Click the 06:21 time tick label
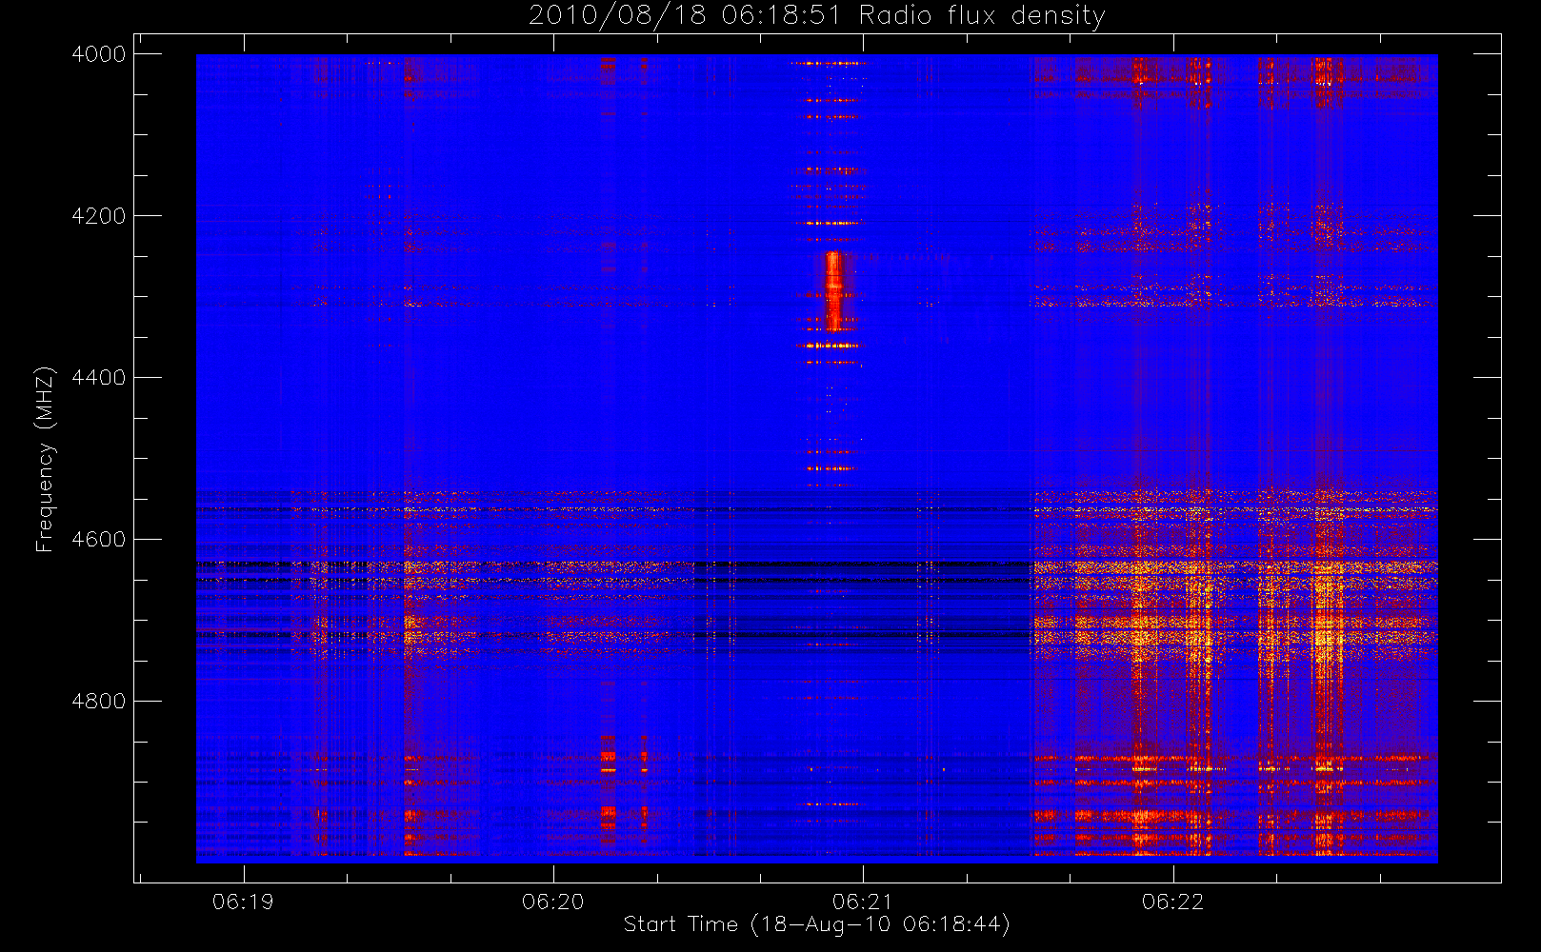Image resolution: width=1541 pixels, height=952 pixels. coord(863,902)
